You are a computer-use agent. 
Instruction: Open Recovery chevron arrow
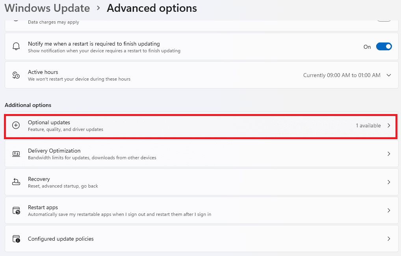click(x=389, y=182)
